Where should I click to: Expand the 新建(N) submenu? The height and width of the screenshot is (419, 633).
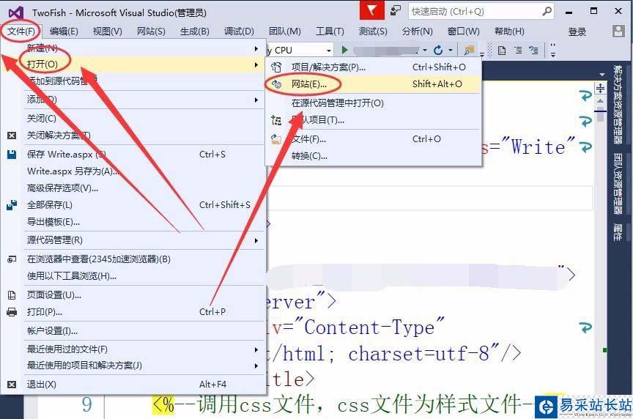[x=133, y=48]
